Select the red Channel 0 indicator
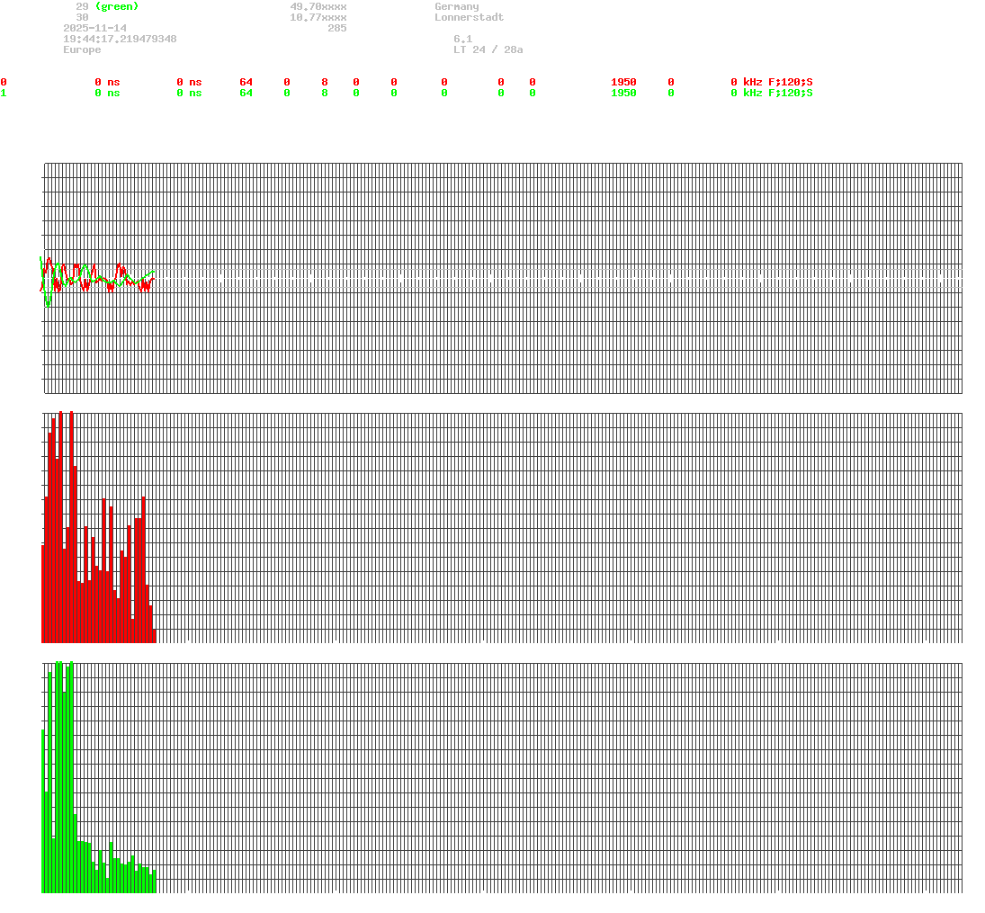 [4, 81]
